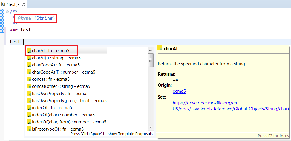Select the *test.js editor tab

(13, 4)
